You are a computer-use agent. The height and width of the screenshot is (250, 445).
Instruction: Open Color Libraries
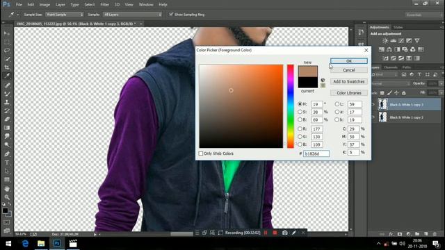pos(349,92)
